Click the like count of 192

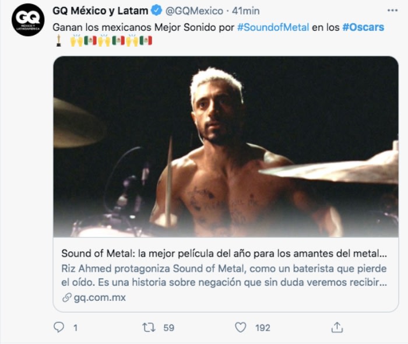pyautogui.click(x=262, y=328)
